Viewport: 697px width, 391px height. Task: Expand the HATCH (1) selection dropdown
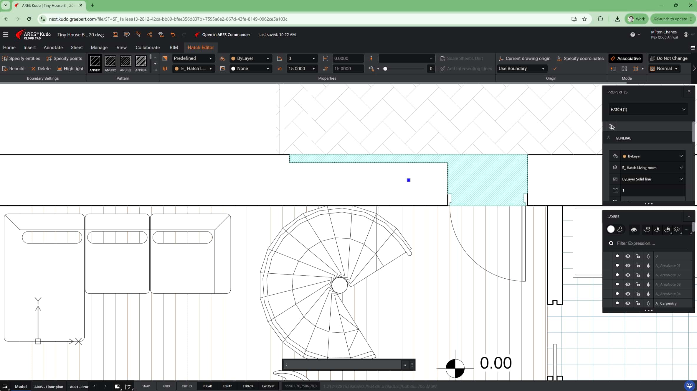648,109
